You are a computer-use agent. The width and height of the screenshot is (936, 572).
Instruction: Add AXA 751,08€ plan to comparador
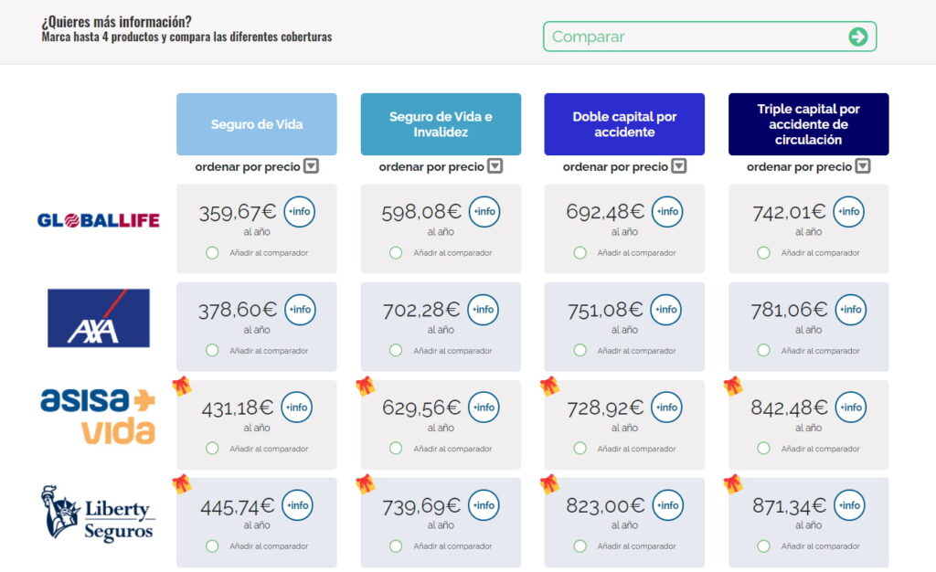point(580,351)
